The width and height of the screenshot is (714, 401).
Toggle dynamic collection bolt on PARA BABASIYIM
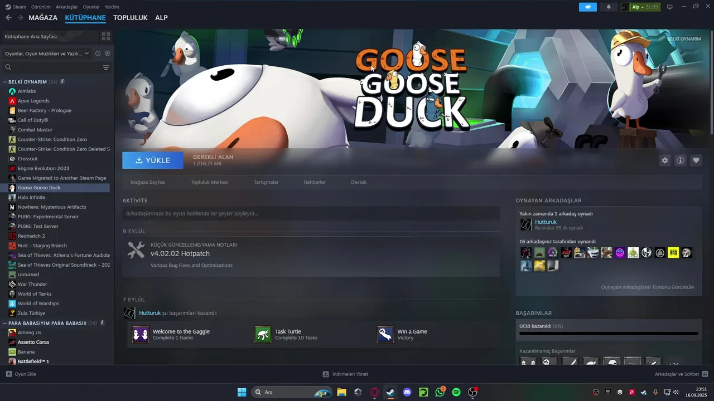[x=102, y=323]
